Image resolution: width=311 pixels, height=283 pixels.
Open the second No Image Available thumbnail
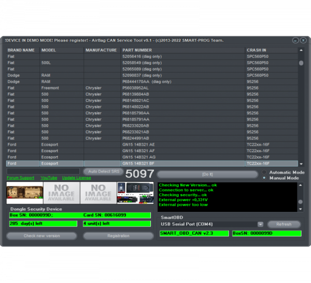(98, 193)
